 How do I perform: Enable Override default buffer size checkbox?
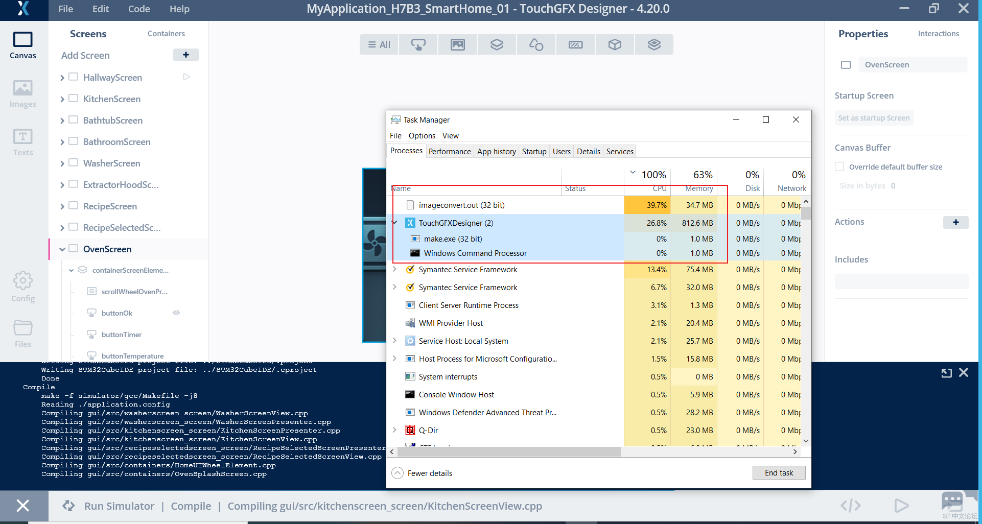tap(839, 167)
